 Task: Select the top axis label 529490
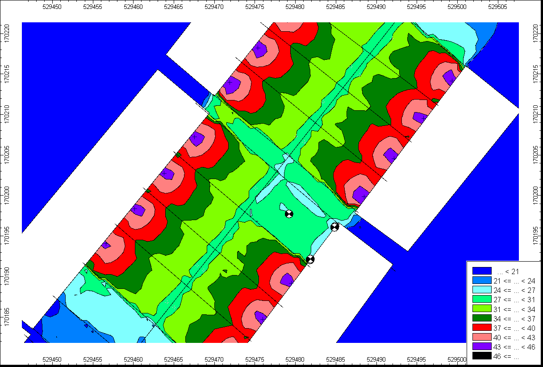377,7
